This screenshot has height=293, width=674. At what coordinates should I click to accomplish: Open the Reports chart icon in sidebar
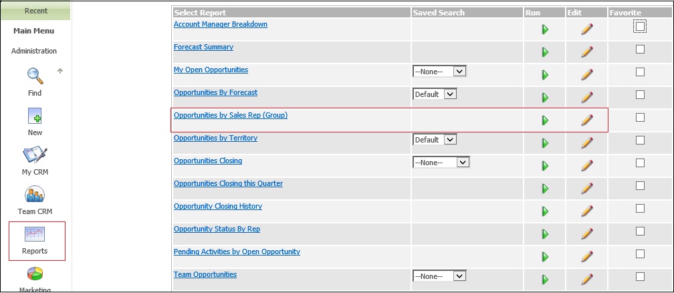35,234
